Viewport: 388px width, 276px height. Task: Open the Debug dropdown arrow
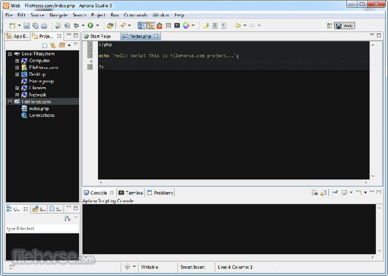coord(83,25)
